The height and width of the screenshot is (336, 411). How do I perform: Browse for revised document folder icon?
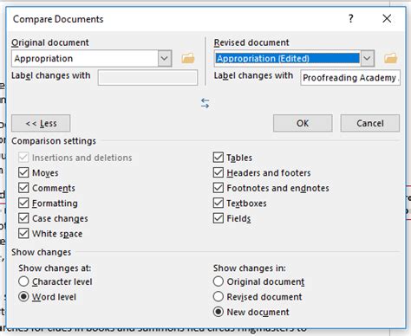tap(391, 58)
